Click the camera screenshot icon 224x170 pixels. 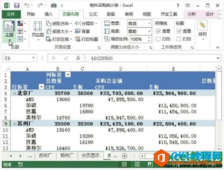(54, 6)
